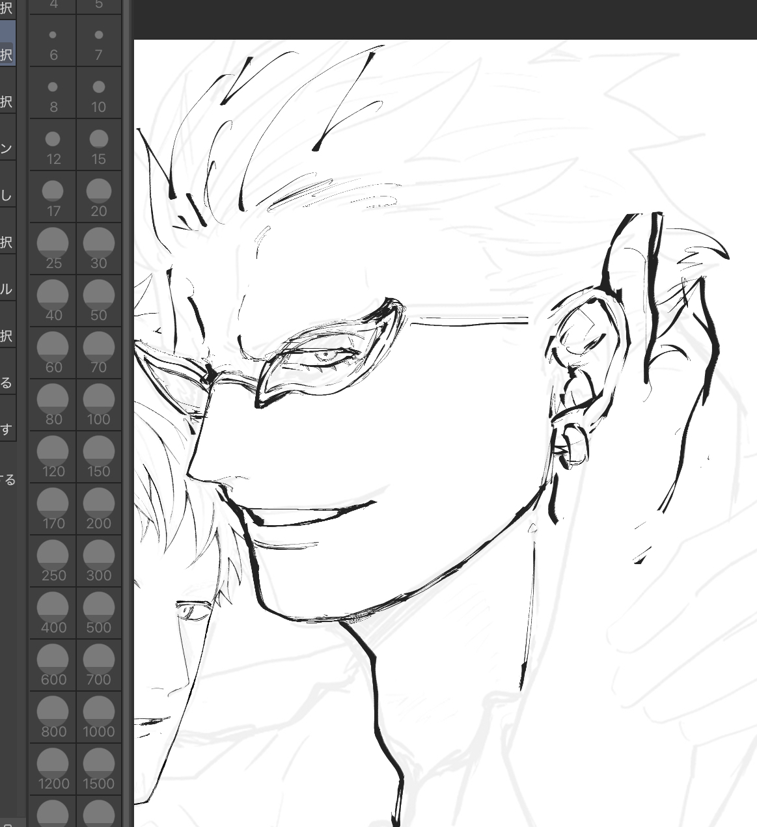
Task: Pick the 1500 brush size preset
Action: tap(98, 770)
